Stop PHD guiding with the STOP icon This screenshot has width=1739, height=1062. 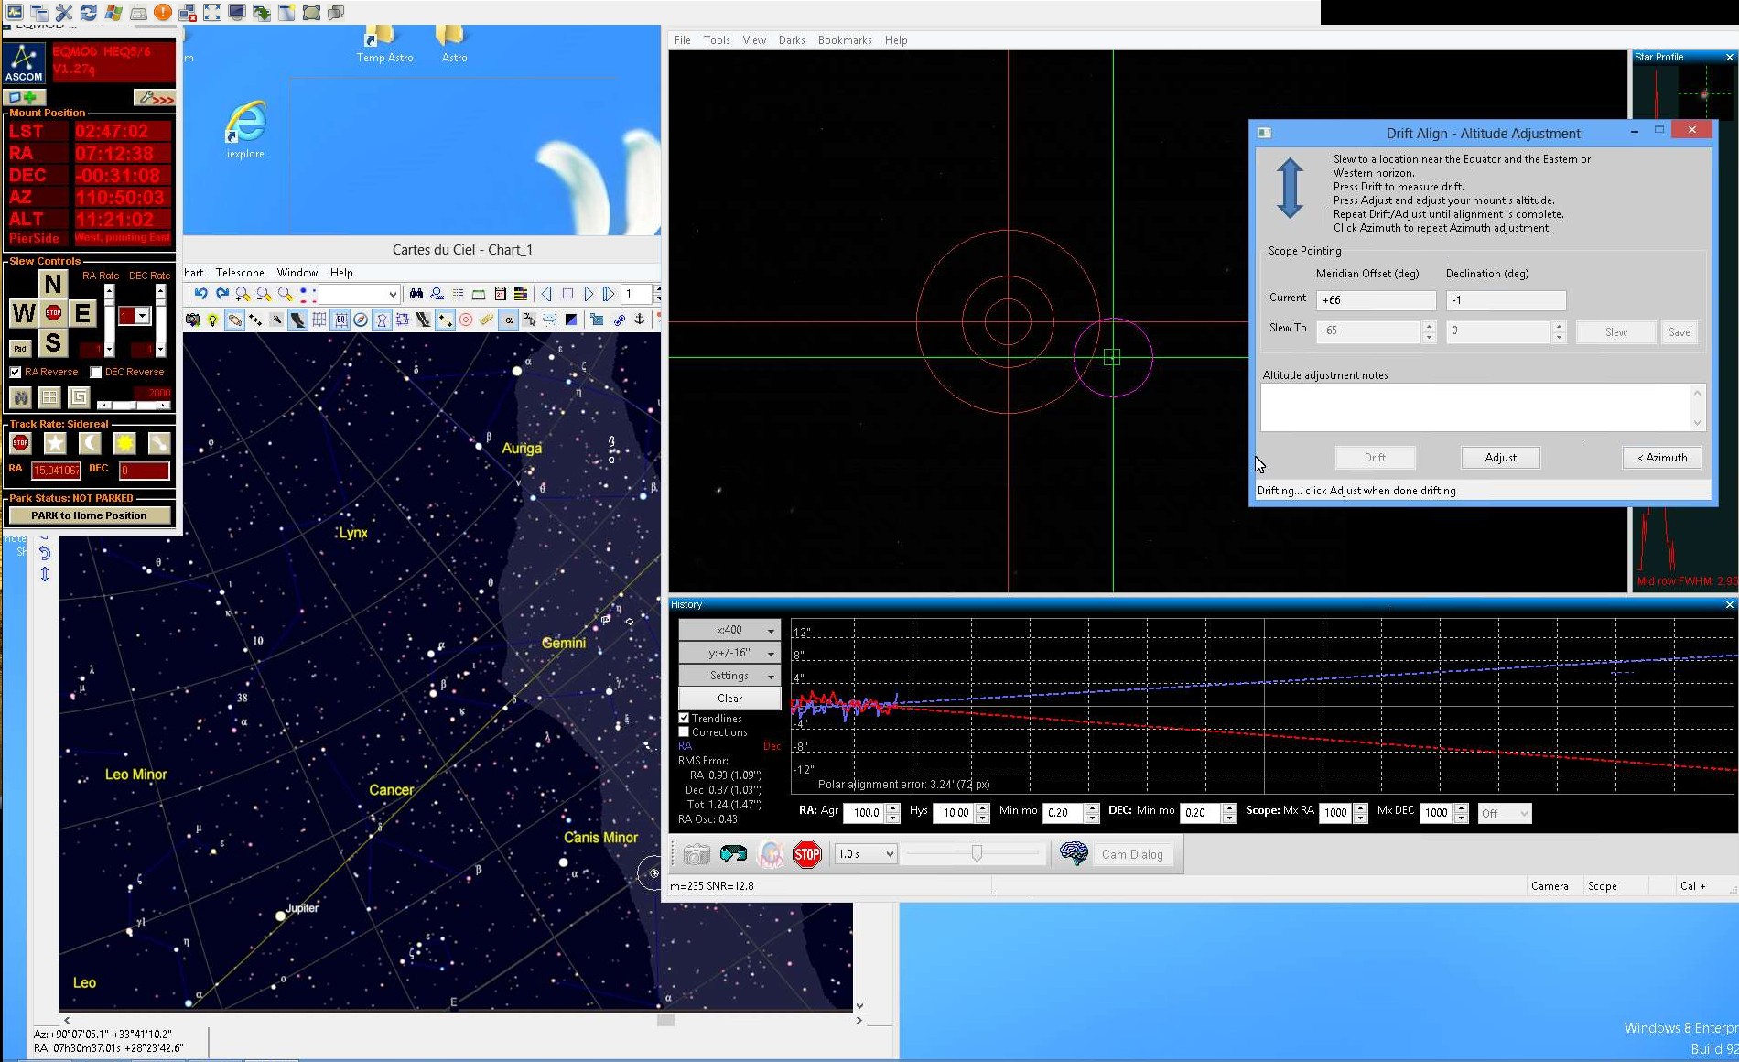coord(806,854)
